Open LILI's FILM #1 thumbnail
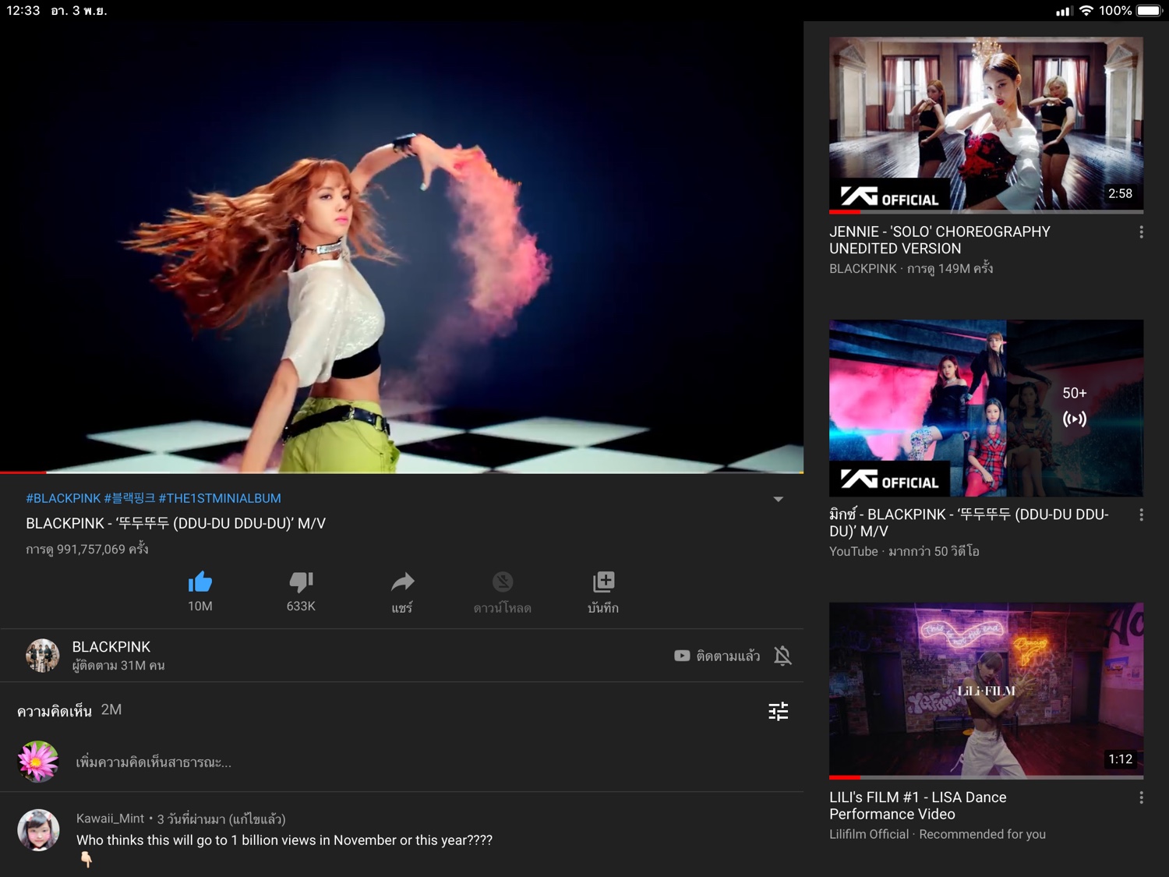 coord(986,690)
